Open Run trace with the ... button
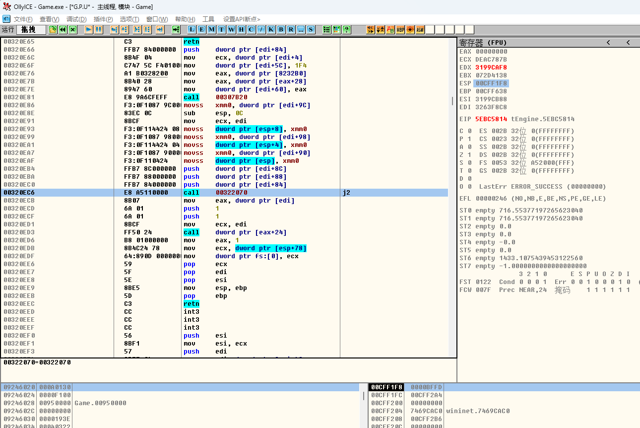The width and height of the screenshot is (640, 428). point(301,29)
